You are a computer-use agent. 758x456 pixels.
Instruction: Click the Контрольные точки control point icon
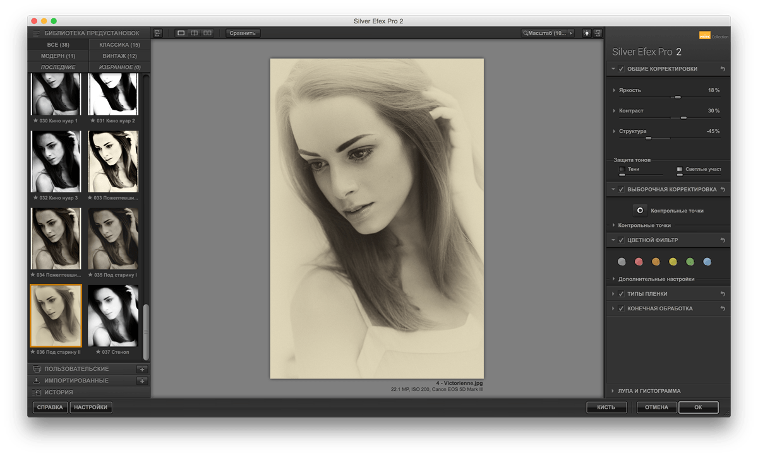click(x=640, y=210)
